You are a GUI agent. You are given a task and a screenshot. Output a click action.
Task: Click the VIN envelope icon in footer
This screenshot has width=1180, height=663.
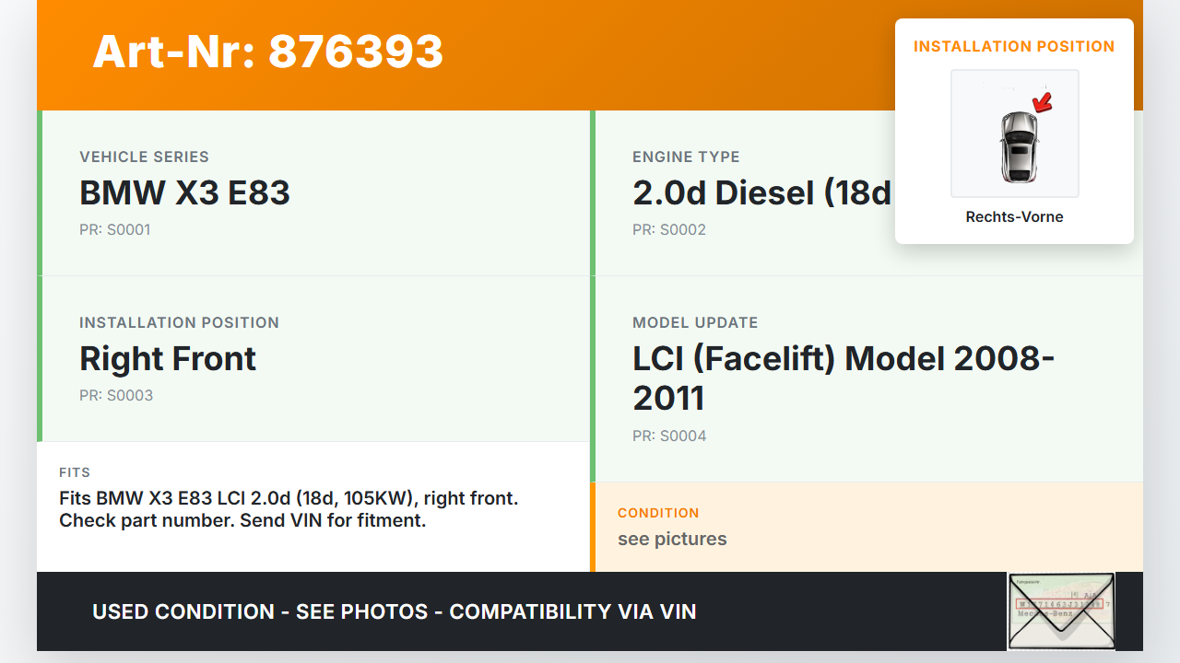click(1061, 611)
